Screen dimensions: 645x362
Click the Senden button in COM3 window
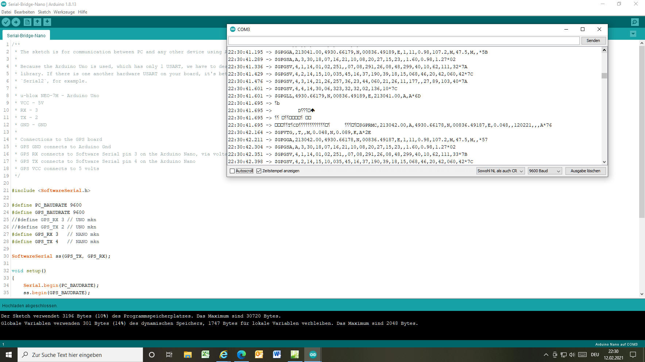coord(593,41)
